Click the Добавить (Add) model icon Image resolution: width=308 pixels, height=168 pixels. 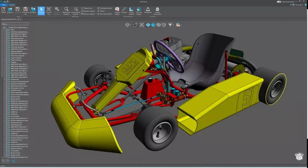(x=33, y=10)
